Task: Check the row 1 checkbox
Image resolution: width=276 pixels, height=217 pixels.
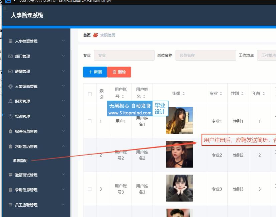Action: click(89, 121)
